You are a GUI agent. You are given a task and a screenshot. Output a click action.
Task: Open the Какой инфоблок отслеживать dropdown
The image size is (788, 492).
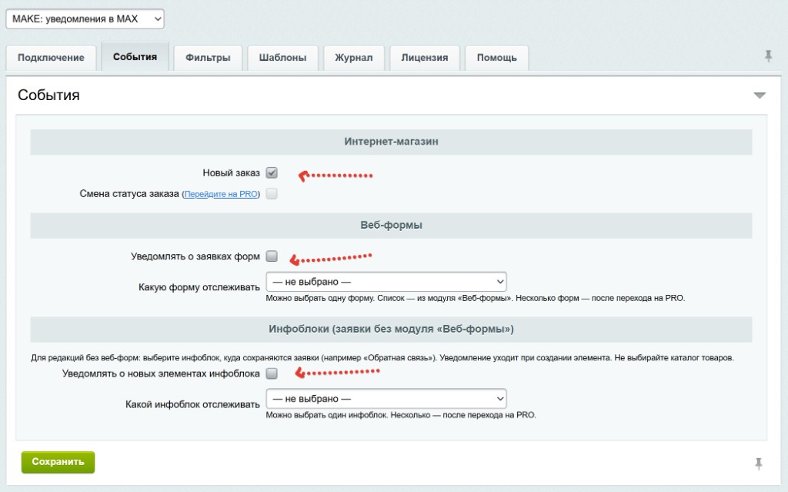[386, 398]
